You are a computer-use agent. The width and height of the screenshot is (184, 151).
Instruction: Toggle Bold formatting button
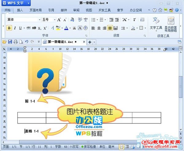pos(9,28)
